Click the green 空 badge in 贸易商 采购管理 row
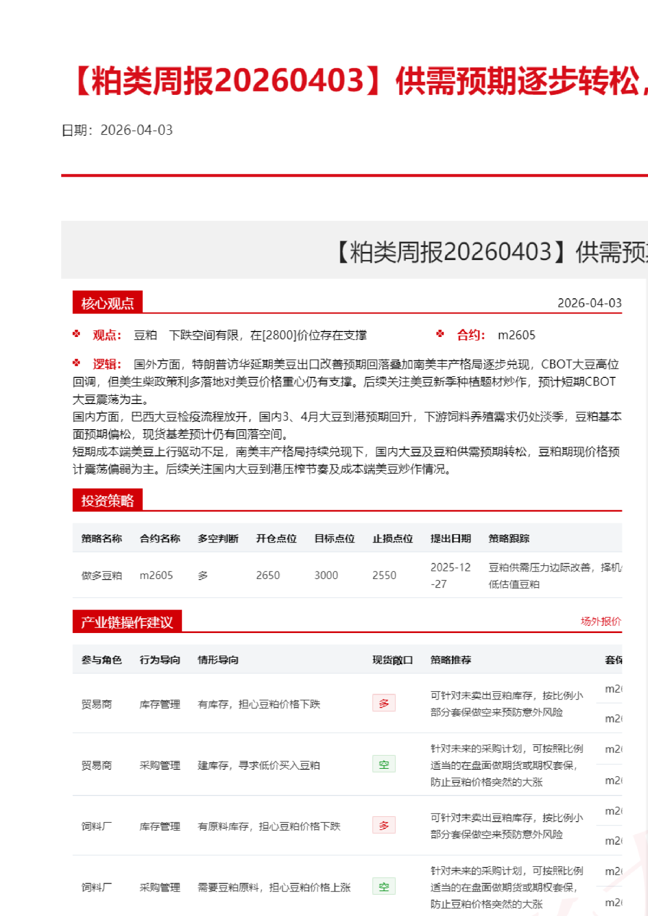 pyautogui.click(x=383, y=764)
